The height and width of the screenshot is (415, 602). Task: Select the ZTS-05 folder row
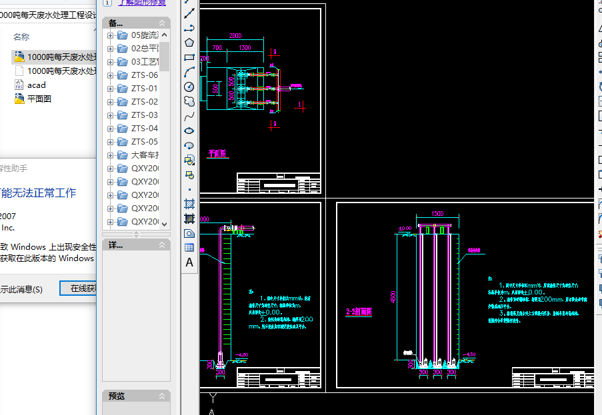(x=138, y=142)
